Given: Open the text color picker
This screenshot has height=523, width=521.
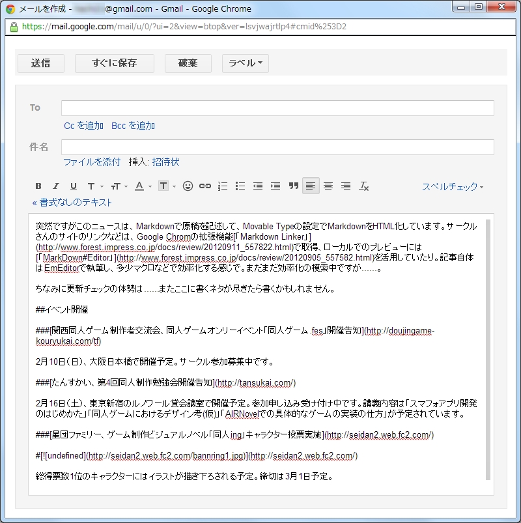Looking at the screenshot, I should coord(141,186).
